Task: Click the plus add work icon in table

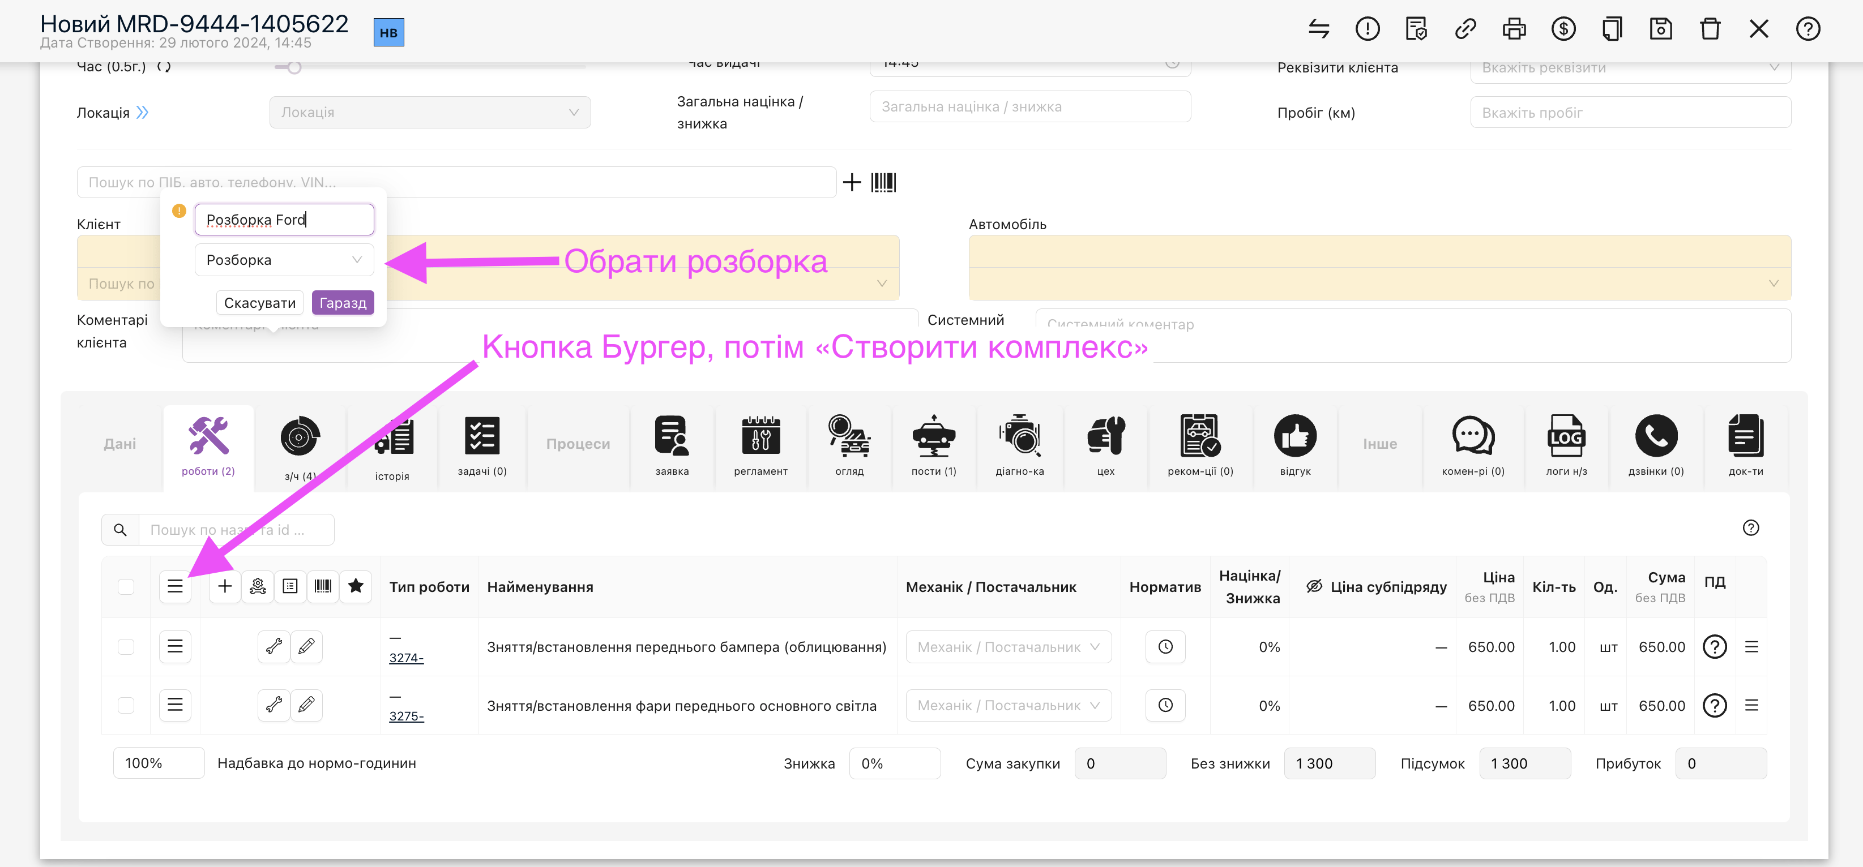Action: [225, 586]
